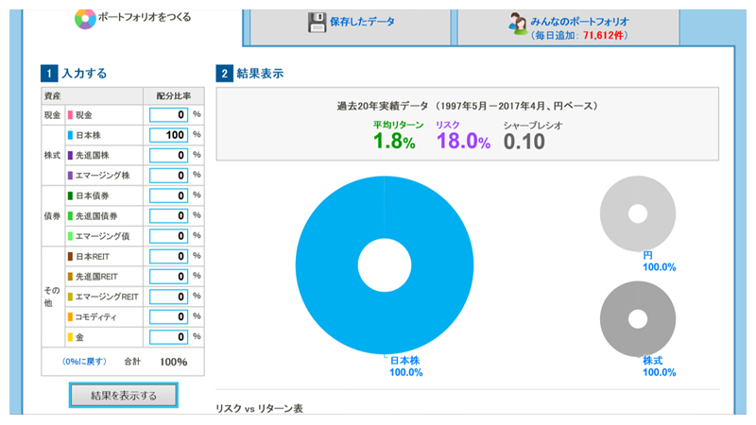Click the colorful portfolio pie icon
The height and width of the screenshot is (425, 756).
(x=85, y=19)
